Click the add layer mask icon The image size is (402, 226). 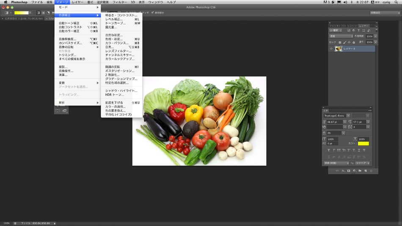point(349,171)
